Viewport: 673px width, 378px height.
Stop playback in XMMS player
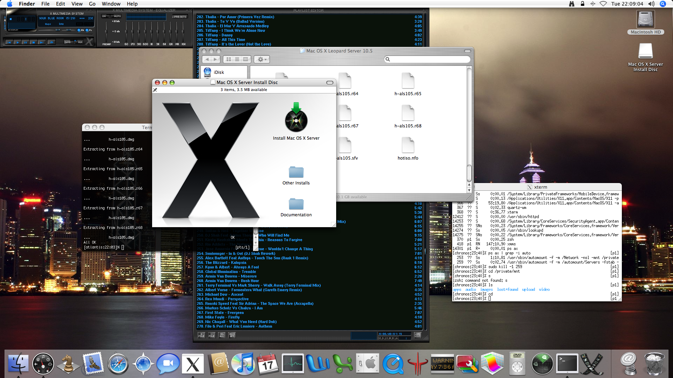[33, 42]
